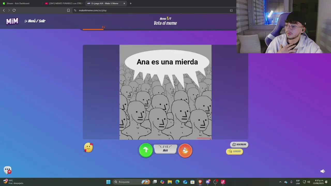Show hidden system tray icons
The image size is (331, 186).
280,182
